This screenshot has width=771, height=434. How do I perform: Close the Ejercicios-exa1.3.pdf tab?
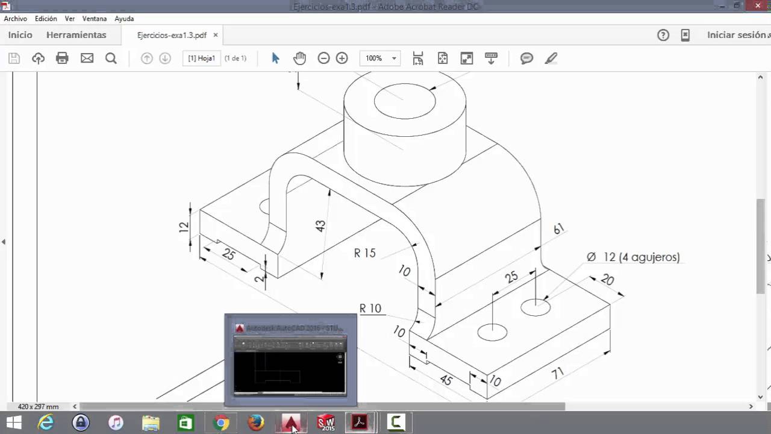(216, 35)
